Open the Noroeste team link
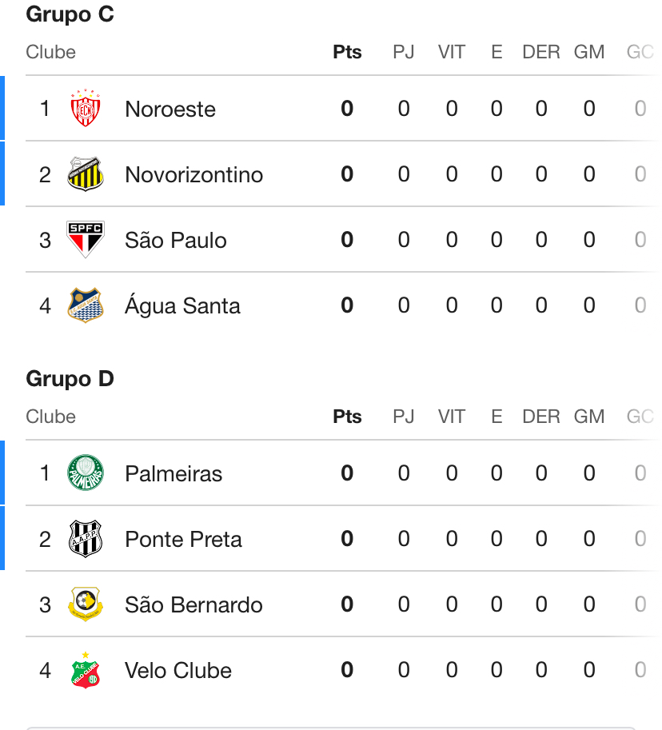This screenshot has height=730, width=662. coord(170,109)
